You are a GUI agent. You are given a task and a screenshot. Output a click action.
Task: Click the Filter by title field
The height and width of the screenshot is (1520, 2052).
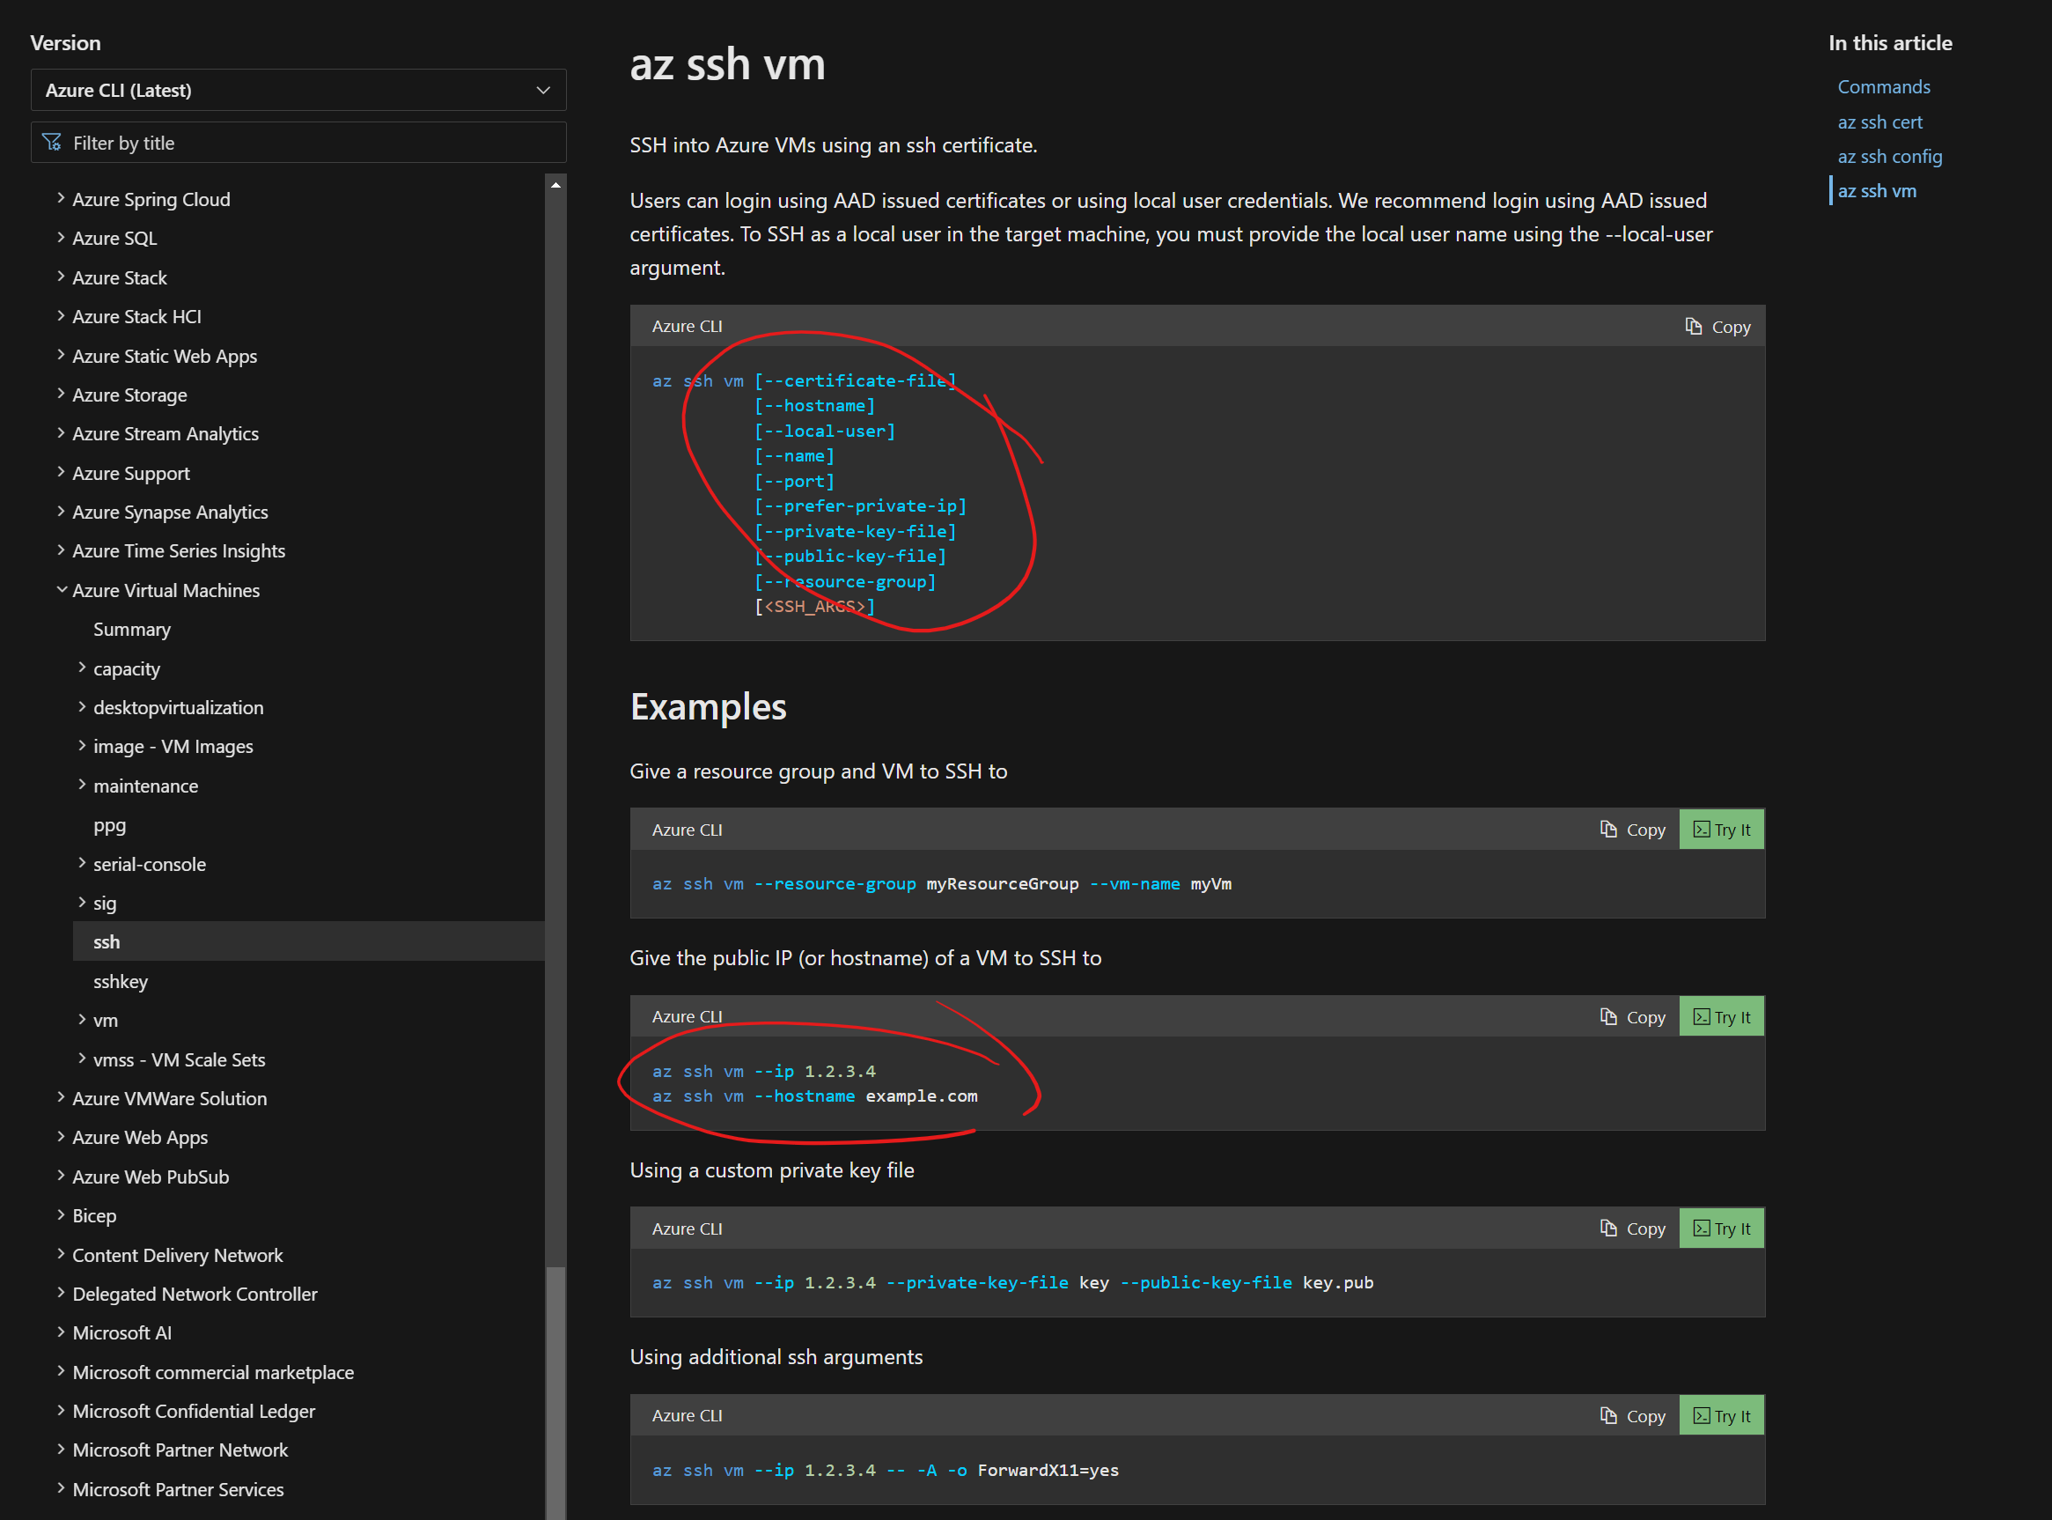pyautogui.click(x=298, y=143)
